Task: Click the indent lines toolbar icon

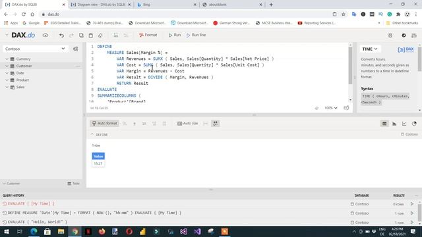Action: click(x=116, y=35)
